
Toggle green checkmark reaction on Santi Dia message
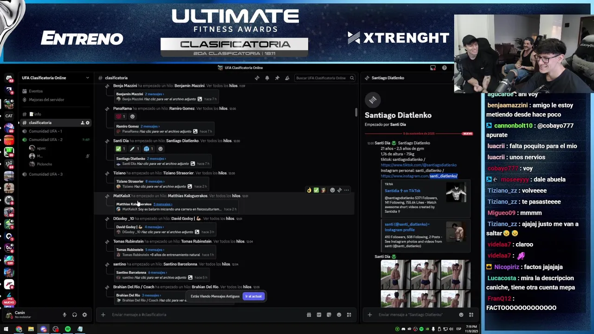coord(121,149)
